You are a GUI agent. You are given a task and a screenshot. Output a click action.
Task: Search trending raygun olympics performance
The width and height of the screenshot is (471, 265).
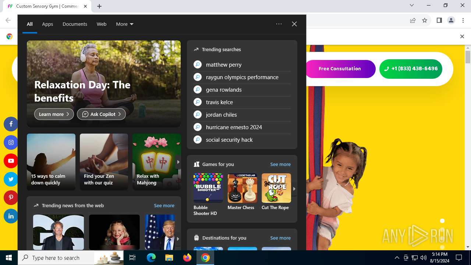pos(242,77)
